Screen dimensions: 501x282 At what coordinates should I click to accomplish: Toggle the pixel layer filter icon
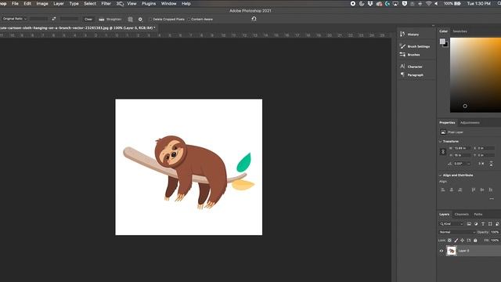coord(469,224)
